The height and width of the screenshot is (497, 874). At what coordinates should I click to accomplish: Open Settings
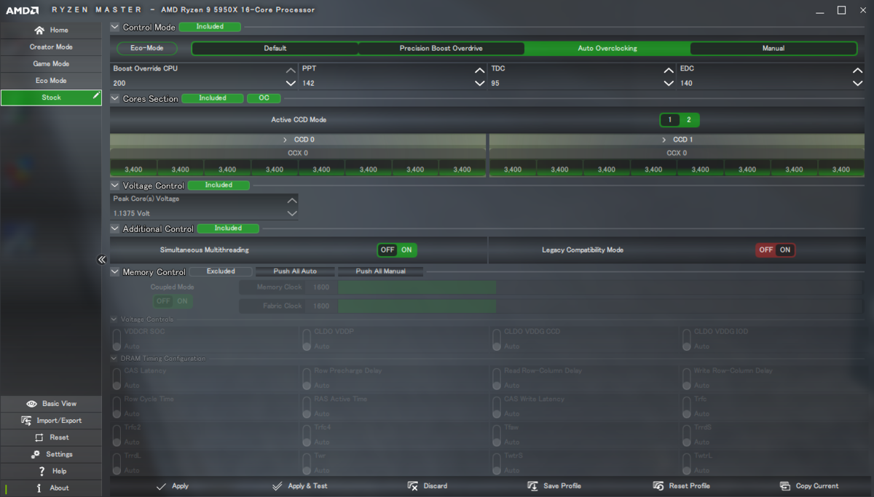click(51, 454)
